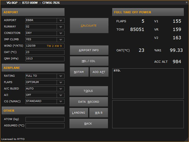Click the ADD APT button
189x142 pixels.
[99, 72]
